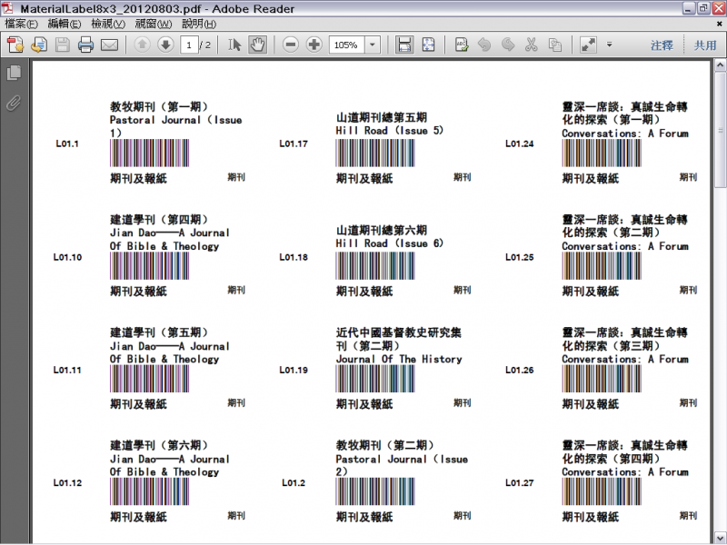The image size is (727, 545).
Task: Click label code L01.2
Action: 294,482
